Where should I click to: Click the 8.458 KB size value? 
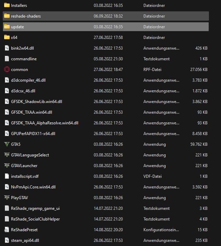point(200,134)
